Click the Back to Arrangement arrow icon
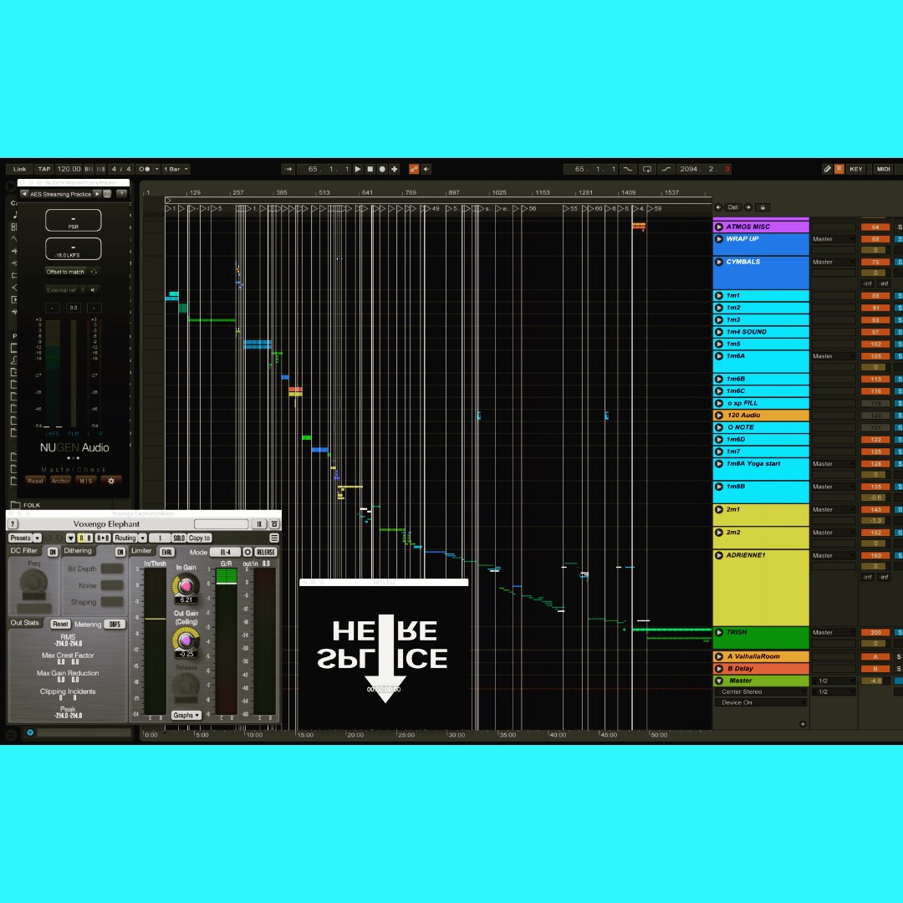This screenshot has height=903, width=903. click(x=426, y=169)
